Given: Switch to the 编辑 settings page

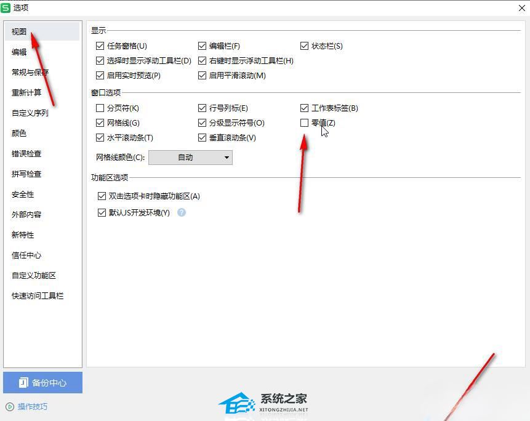Looking at the screenshot, I should click(42, 52).
